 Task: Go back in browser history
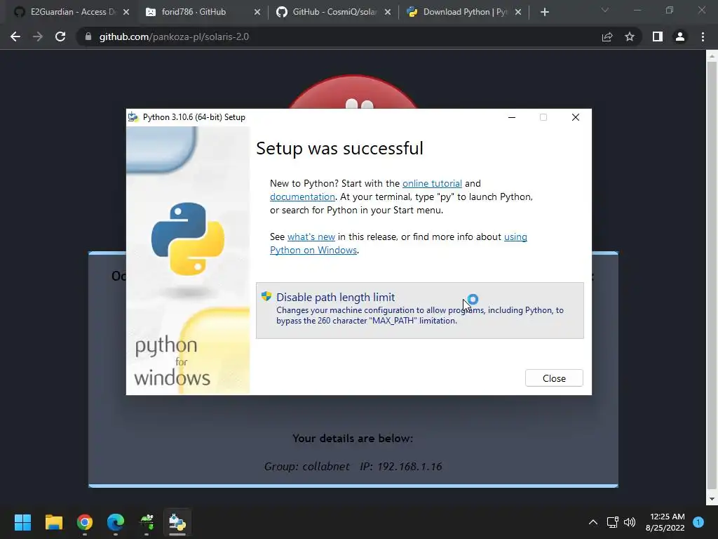pyautogui.click(x=15, y=36)
